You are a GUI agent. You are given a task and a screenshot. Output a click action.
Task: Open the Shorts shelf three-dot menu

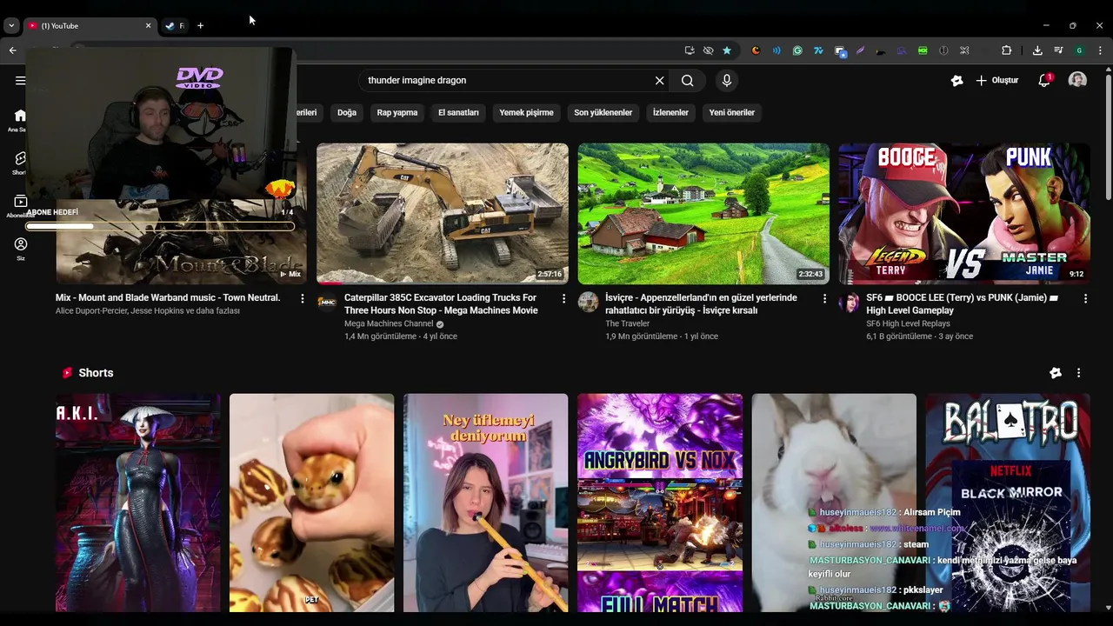[1079, 373]
